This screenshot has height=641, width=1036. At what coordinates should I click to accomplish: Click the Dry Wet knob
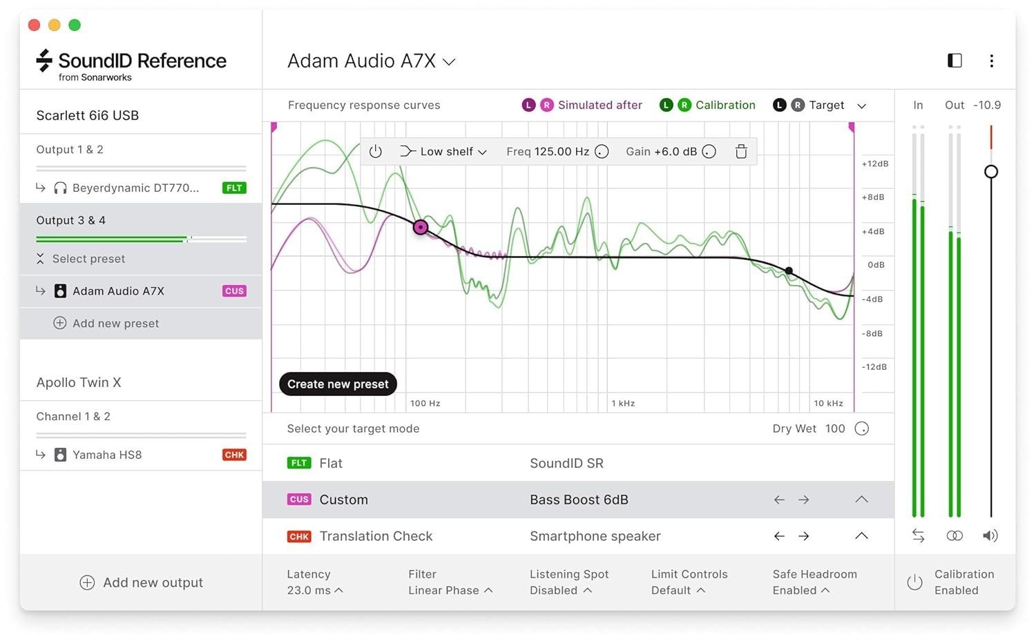(861, 428)
